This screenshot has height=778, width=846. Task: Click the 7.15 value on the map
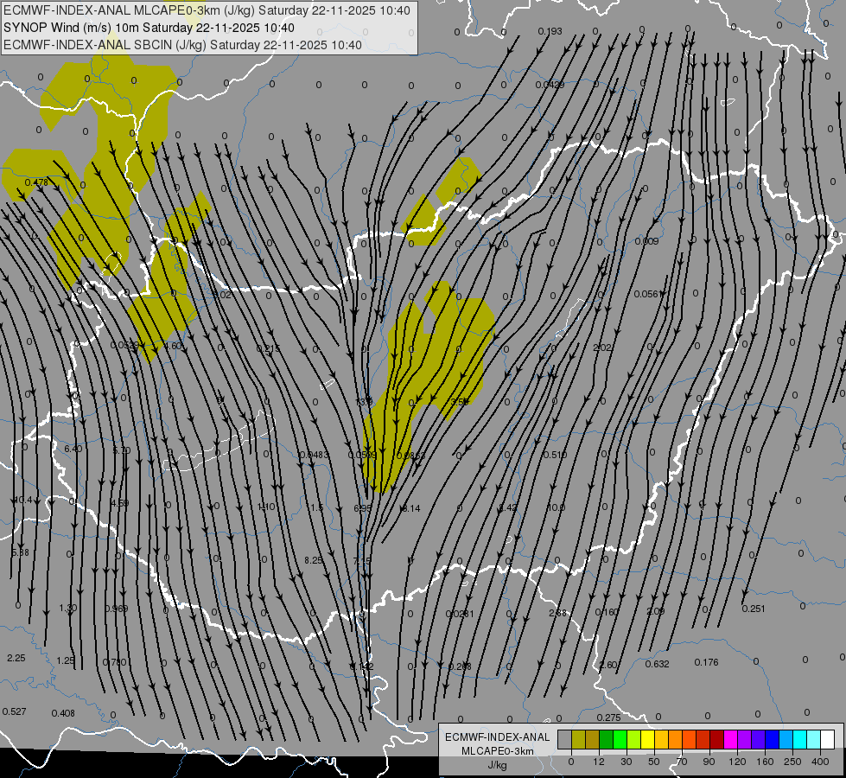362,561
